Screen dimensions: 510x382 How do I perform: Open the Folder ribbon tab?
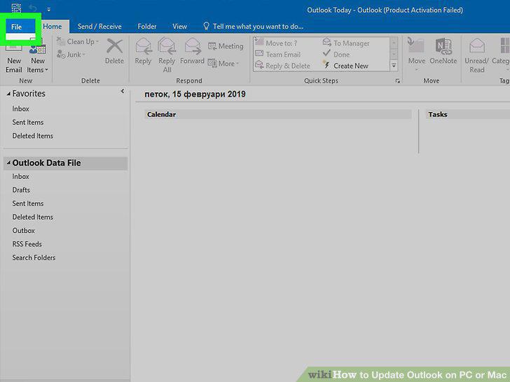point(146,27)
